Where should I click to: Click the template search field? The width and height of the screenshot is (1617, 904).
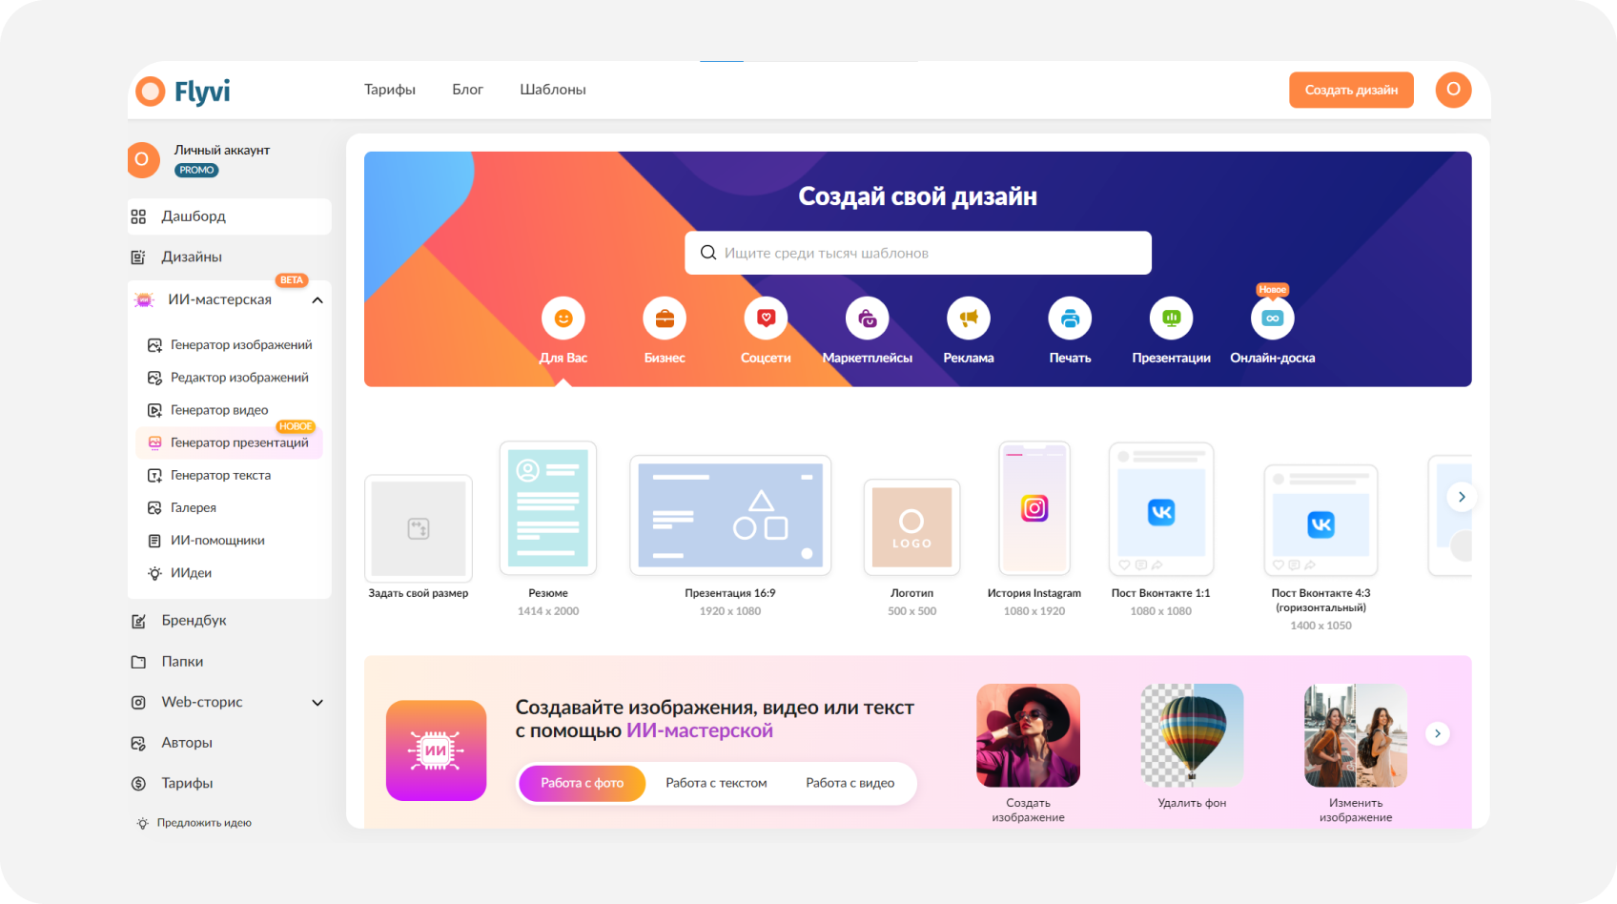point(918,253)
